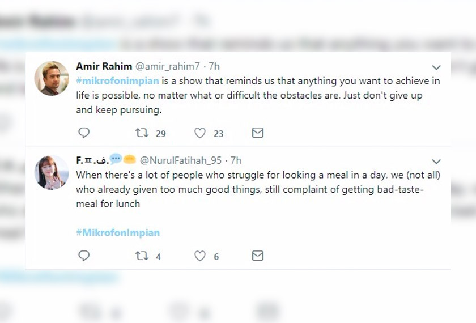
Task: Click the tweet text about struggling for a meal
Action: 249,189
